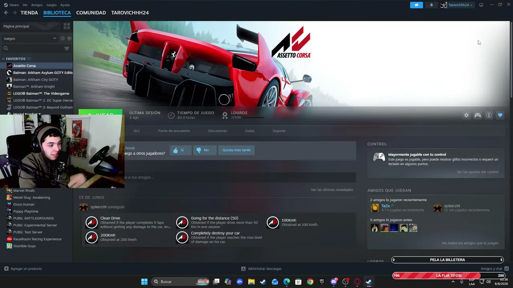This screenshot has height=288, width=513.
Task: Click the Windows taskbar Buscar box
Action: 180,282
